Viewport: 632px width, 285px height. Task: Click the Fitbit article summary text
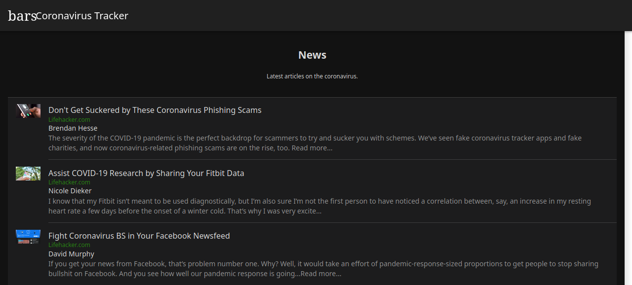[319, 206]
